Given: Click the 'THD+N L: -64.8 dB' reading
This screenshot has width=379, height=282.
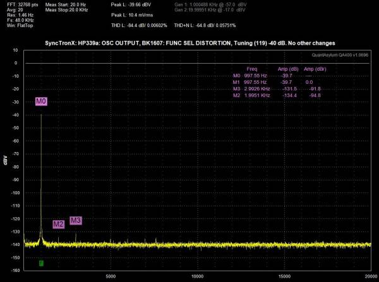Looking at the screenshot, I should point(205,25).
